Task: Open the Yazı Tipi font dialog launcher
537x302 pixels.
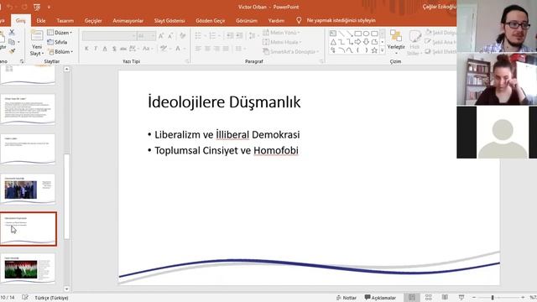Action: pos(187,61)
